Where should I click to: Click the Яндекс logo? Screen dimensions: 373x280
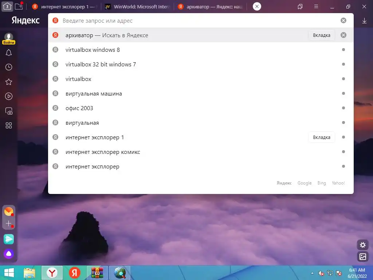tap(25, 20)
